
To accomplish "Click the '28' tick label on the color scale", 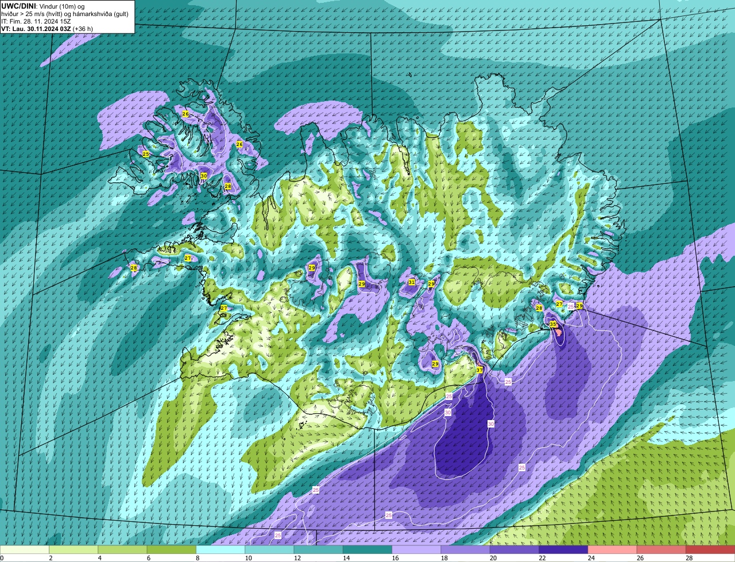I will (x=688, y=558).
